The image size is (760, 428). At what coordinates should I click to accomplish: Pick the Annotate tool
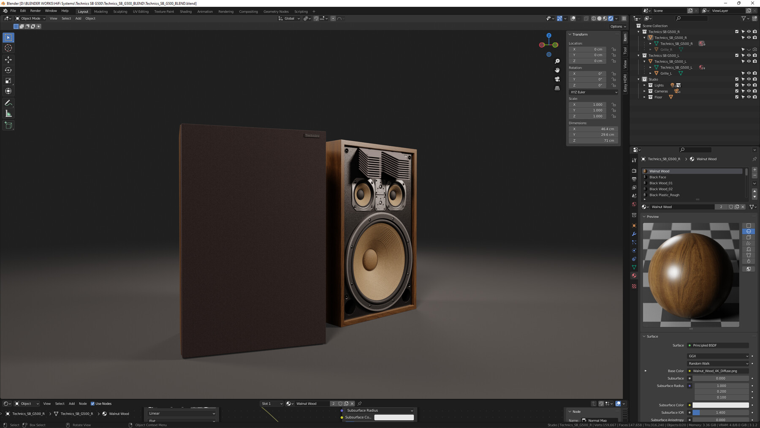pyautogui.click(x=8, y=103)
